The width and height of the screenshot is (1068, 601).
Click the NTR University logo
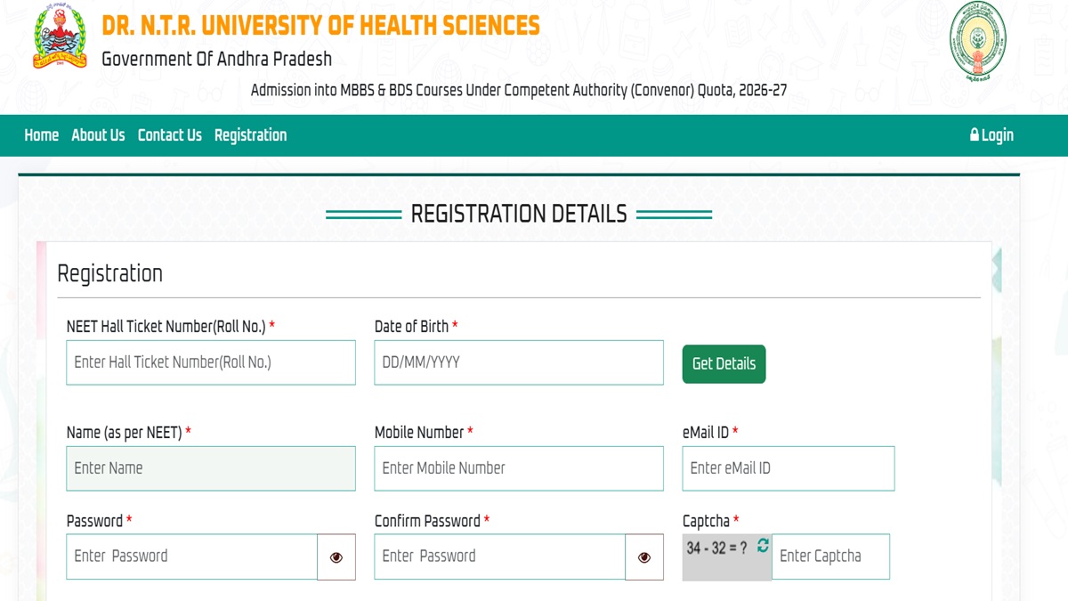[x=61, y=37]
